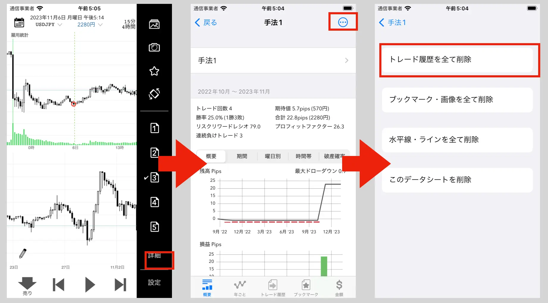Tap the rotate screen icon
Viewport: 548px width, 303px height.
pyautogui.click(x=154, y=94)
